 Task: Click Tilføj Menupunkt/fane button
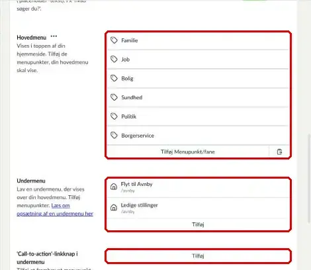coord(188,152)
